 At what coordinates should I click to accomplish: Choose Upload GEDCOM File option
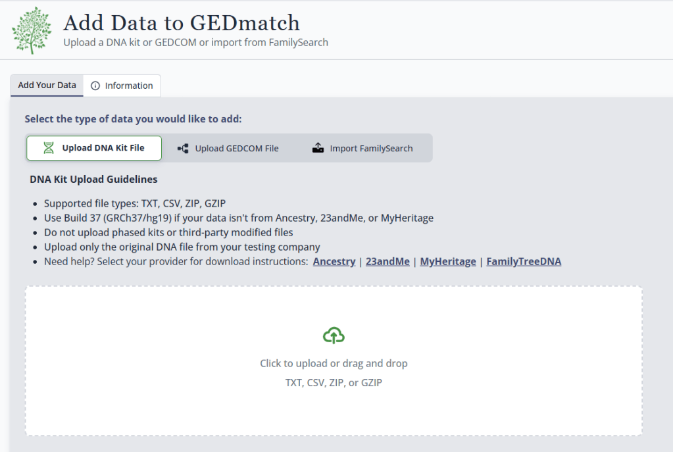[228, 149]
